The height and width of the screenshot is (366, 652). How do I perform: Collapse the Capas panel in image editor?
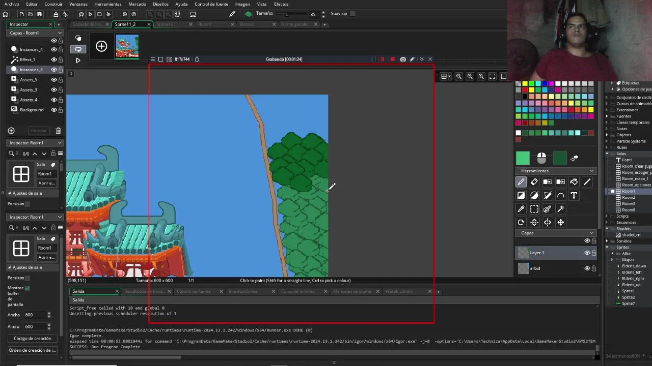pos(591,233)
